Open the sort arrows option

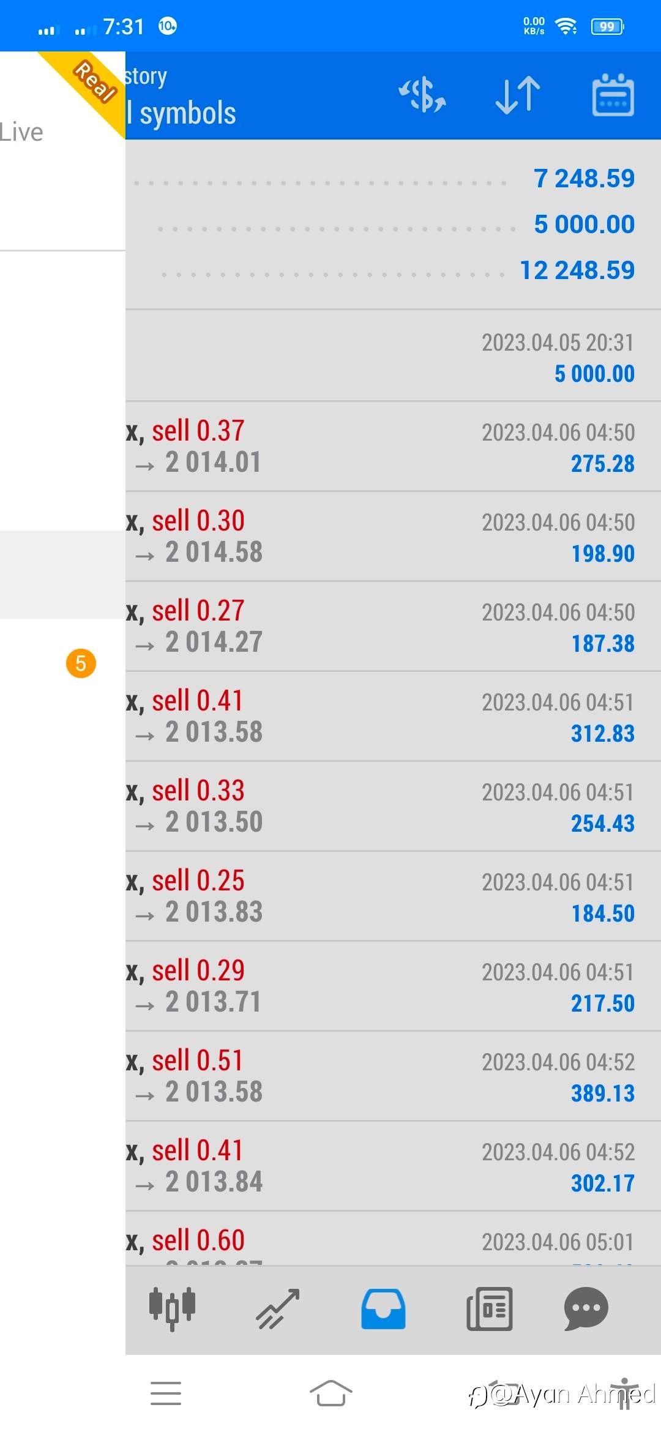pos(518,95)
